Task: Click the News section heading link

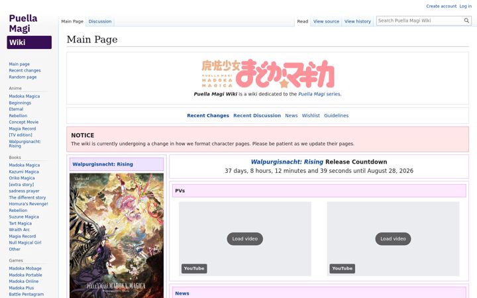Action: coord(182,293)
